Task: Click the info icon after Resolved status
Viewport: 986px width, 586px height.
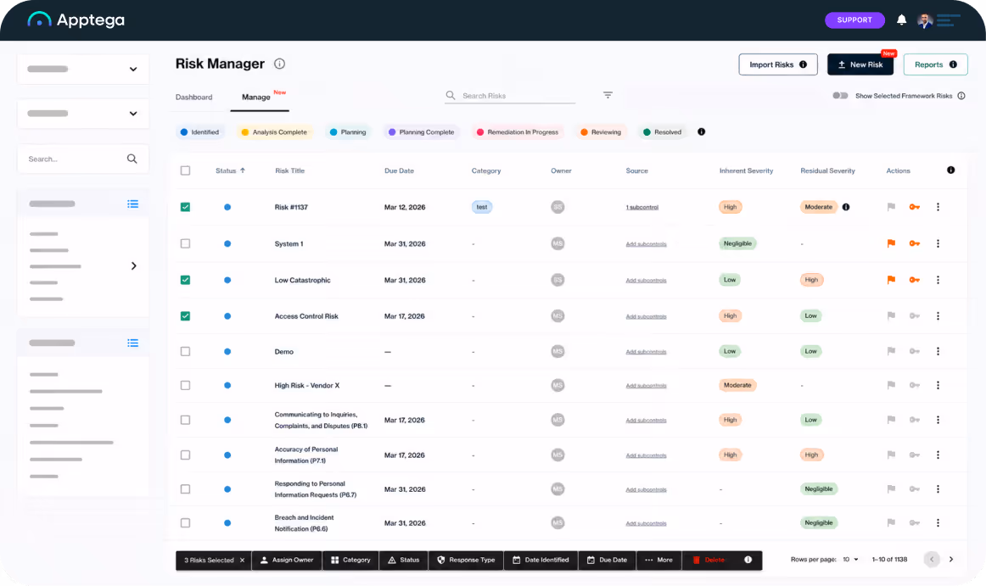Action: (x=701, y=132)
